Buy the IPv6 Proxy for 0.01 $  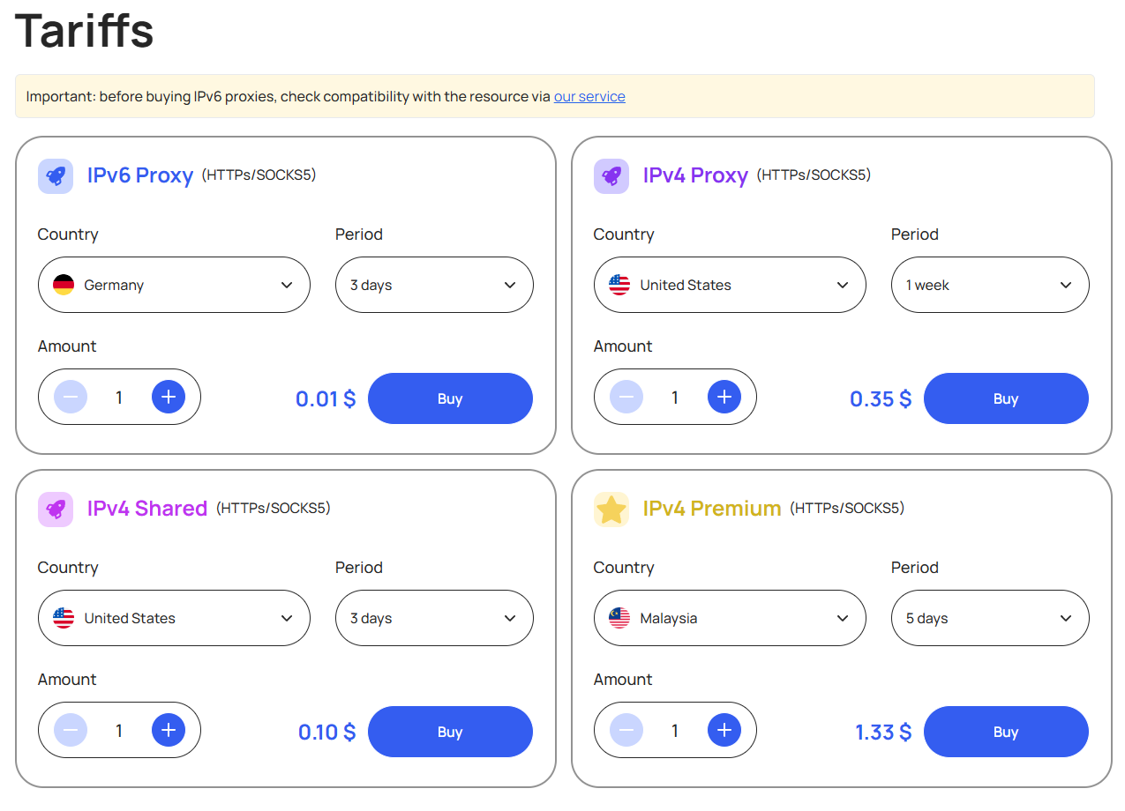click(x=450, y=398)
